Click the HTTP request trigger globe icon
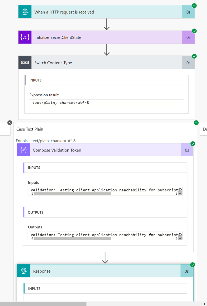This screenshot has width=207, height=306. (x=25, y=12)
